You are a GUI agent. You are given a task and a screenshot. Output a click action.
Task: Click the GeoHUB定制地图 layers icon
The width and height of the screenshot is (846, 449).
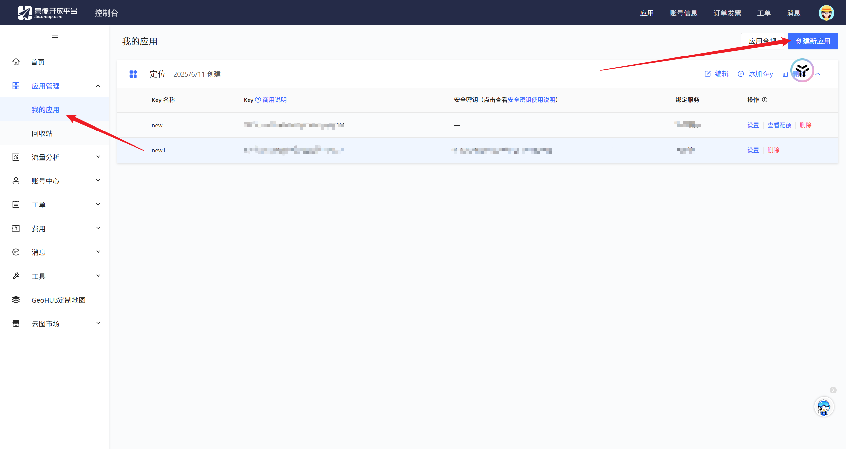pos(16,300)
